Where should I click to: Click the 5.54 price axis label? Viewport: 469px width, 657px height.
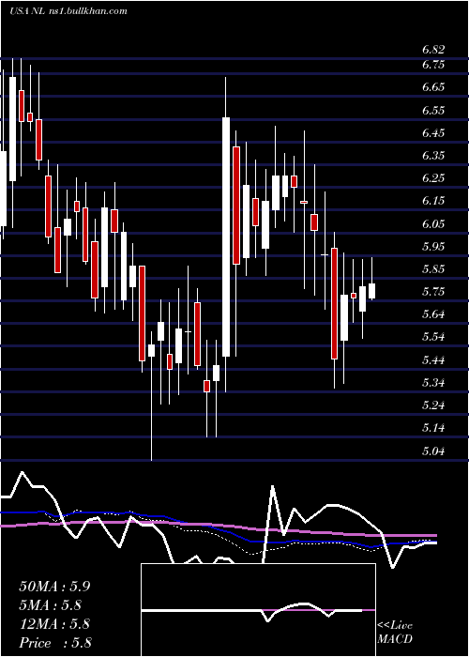pos(433,337)
